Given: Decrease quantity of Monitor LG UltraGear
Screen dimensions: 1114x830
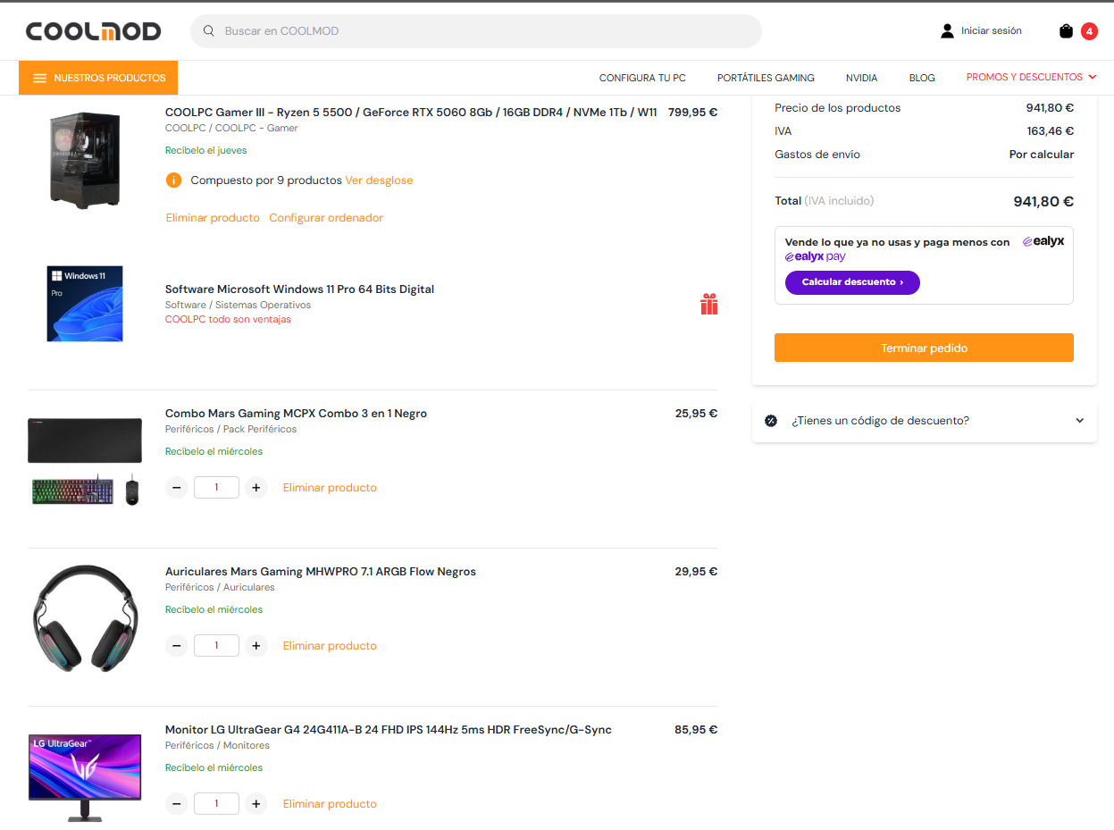Looking at the screenshot, I should coord(177,804).
